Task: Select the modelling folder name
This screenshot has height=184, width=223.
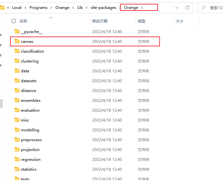Action: [30, 130]
